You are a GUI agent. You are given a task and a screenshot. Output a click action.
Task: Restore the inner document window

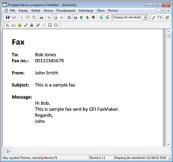tap(163, 11)
